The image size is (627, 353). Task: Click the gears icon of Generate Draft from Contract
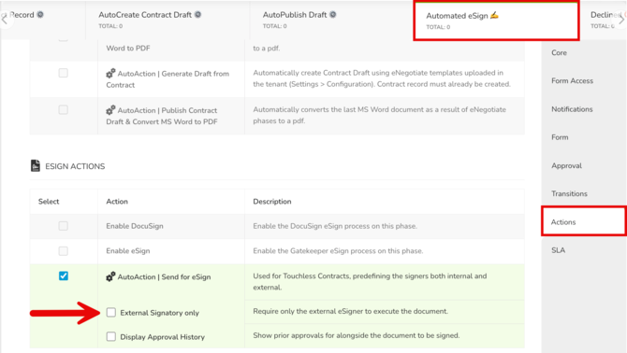pyautogui.click(x=110, y=74)
